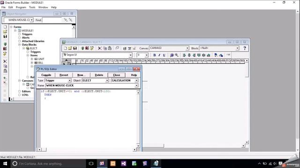Click Find Next icon beside Find field

(x=66, y=20)
